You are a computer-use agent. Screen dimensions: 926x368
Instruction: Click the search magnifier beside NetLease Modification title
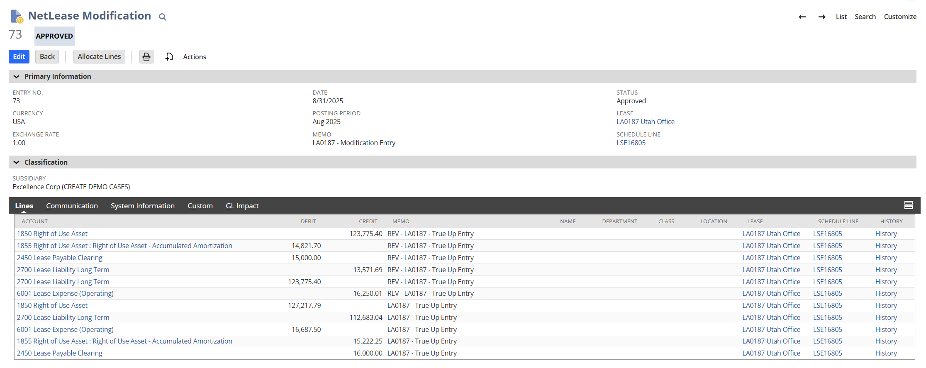point(163,17)
